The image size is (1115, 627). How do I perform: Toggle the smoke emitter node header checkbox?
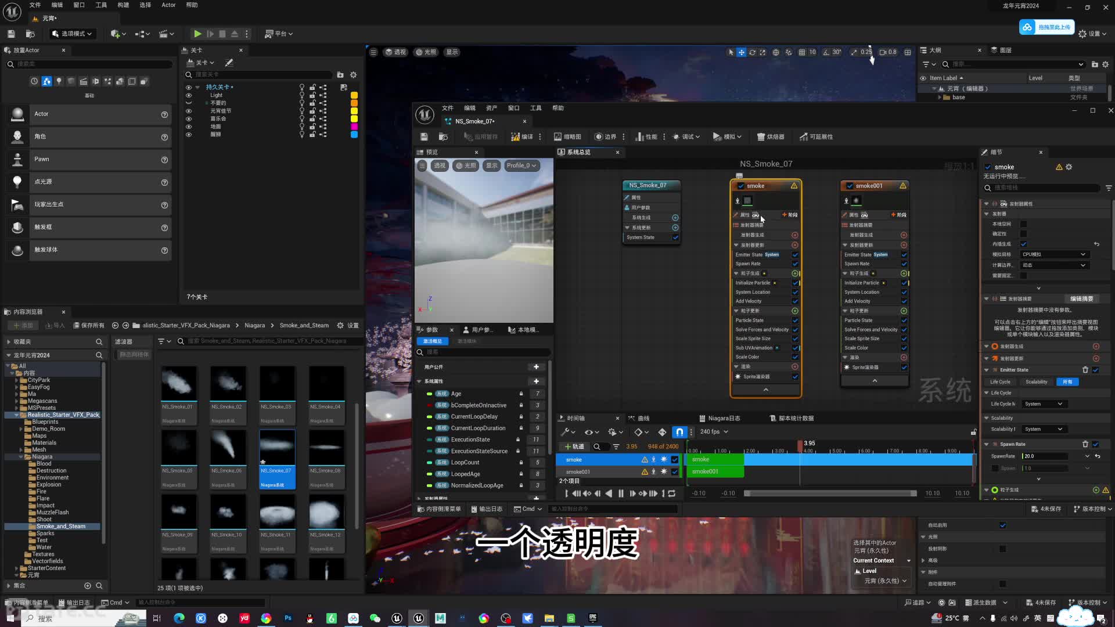click(x=740, y=186)
